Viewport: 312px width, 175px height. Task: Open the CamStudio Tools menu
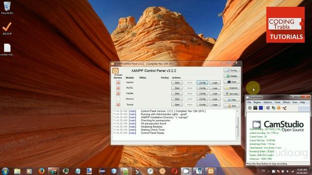[x=277, y=102]
